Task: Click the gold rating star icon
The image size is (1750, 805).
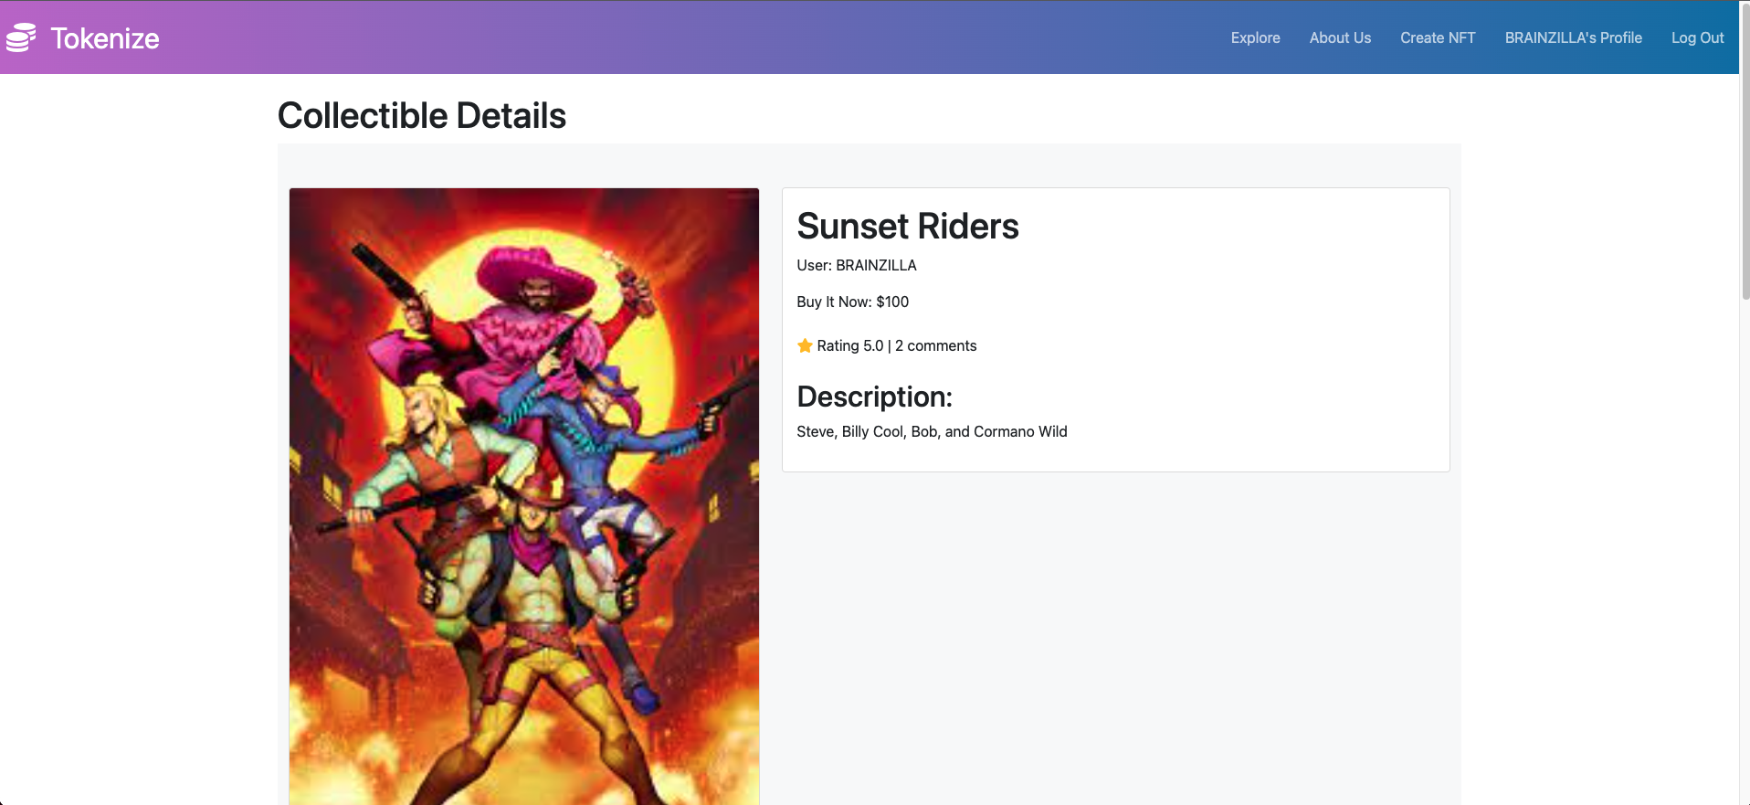Action: (805, 345)
